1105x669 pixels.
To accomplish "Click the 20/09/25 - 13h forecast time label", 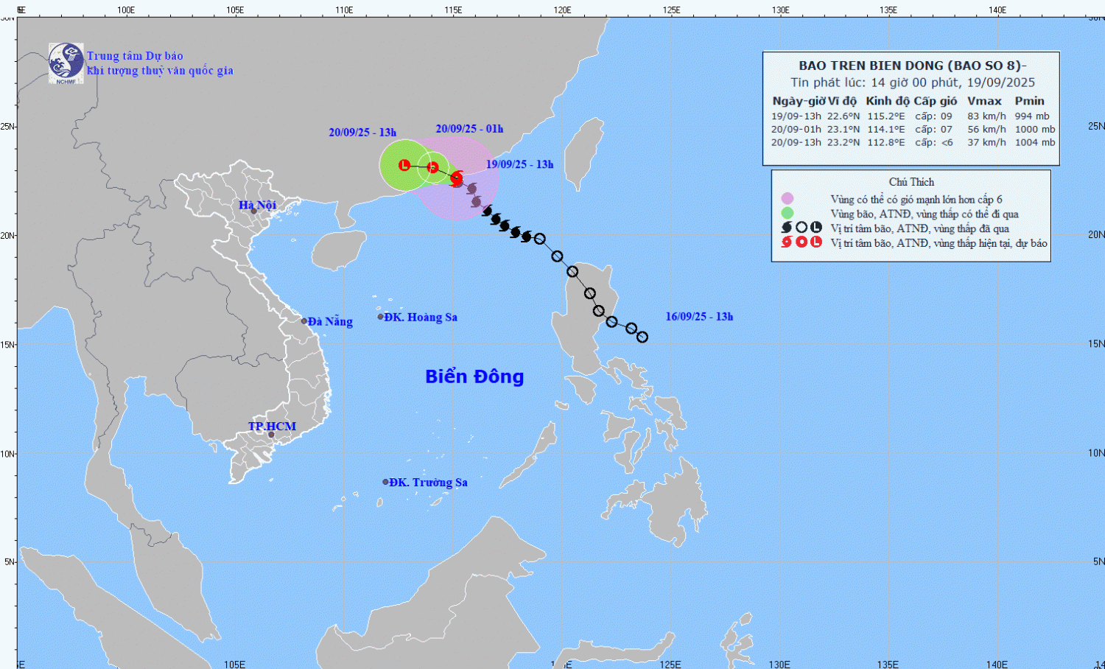I will click(x=362, y=133).
